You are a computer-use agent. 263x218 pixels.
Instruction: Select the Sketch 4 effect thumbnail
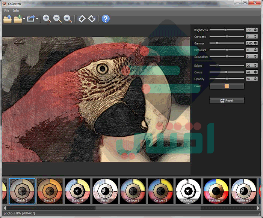coord(77,191)
